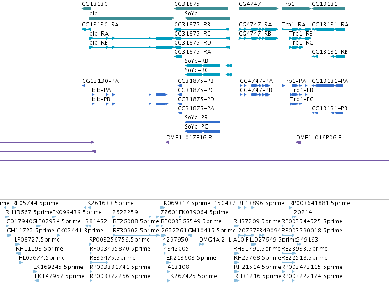Click the CG31875-RA transcript label
Screen dimensions: 389x283
click(x=193, y=52)
